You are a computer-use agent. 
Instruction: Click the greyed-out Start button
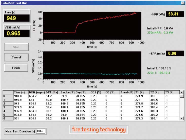pyautogui.click(x=16, y=47)
